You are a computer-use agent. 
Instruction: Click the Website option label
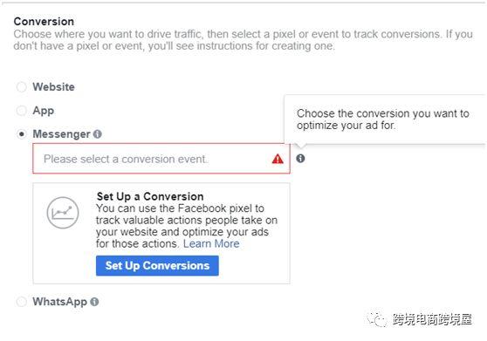coord(54,87)
